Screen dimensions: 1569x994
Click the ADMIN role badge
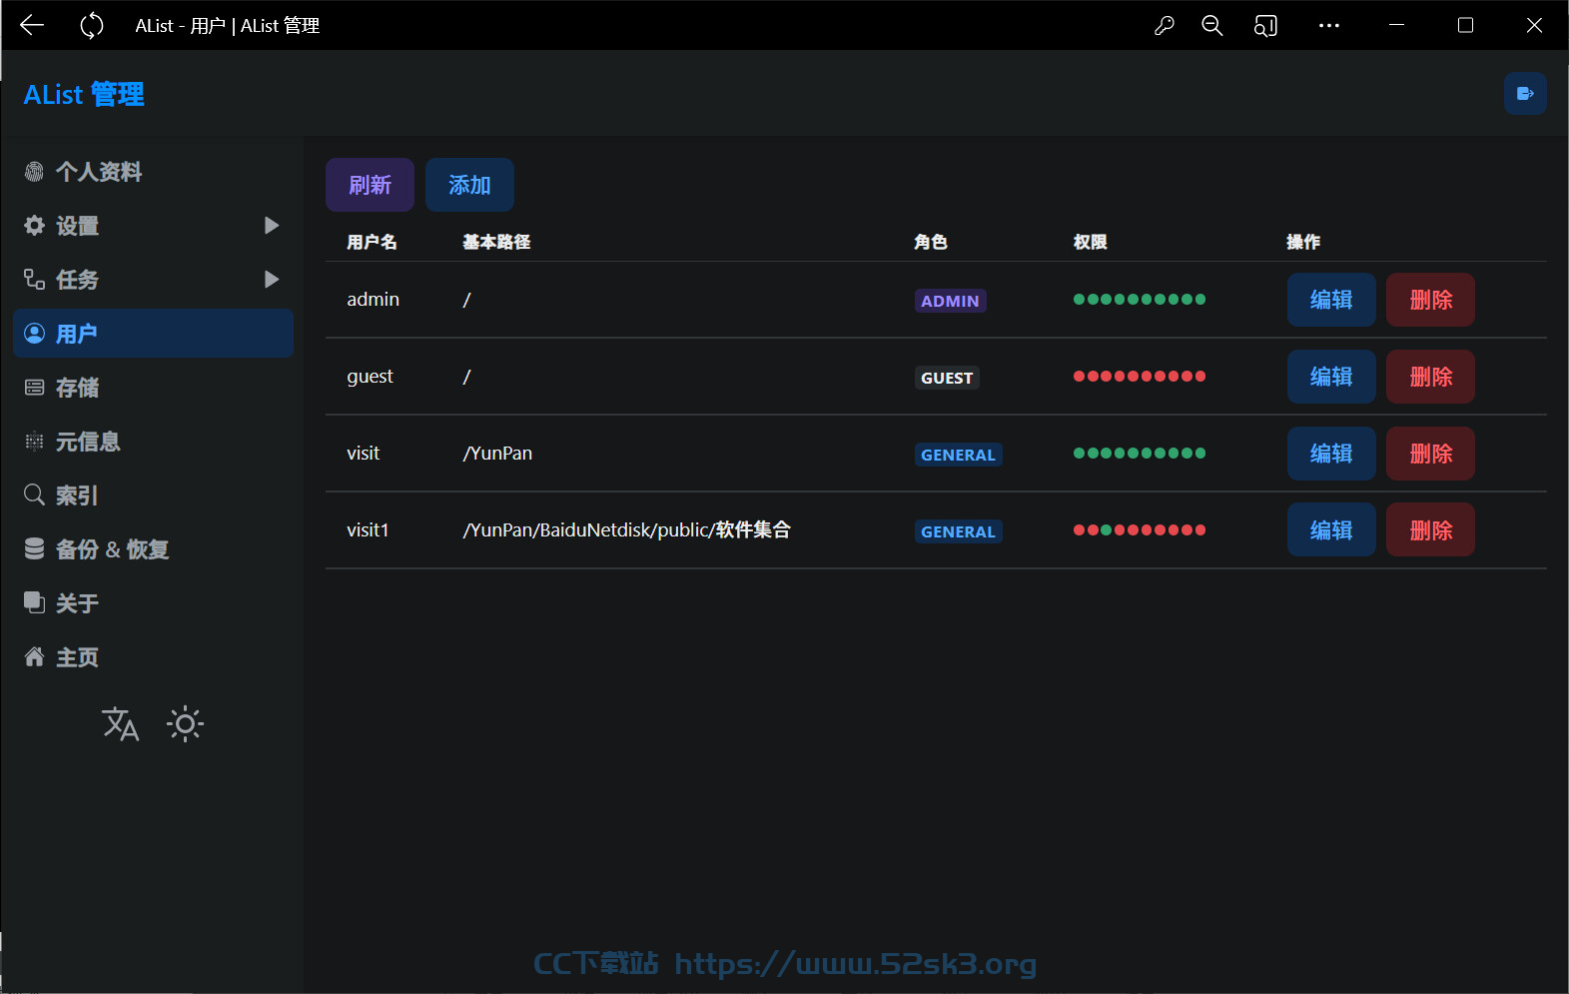[950, 301]
